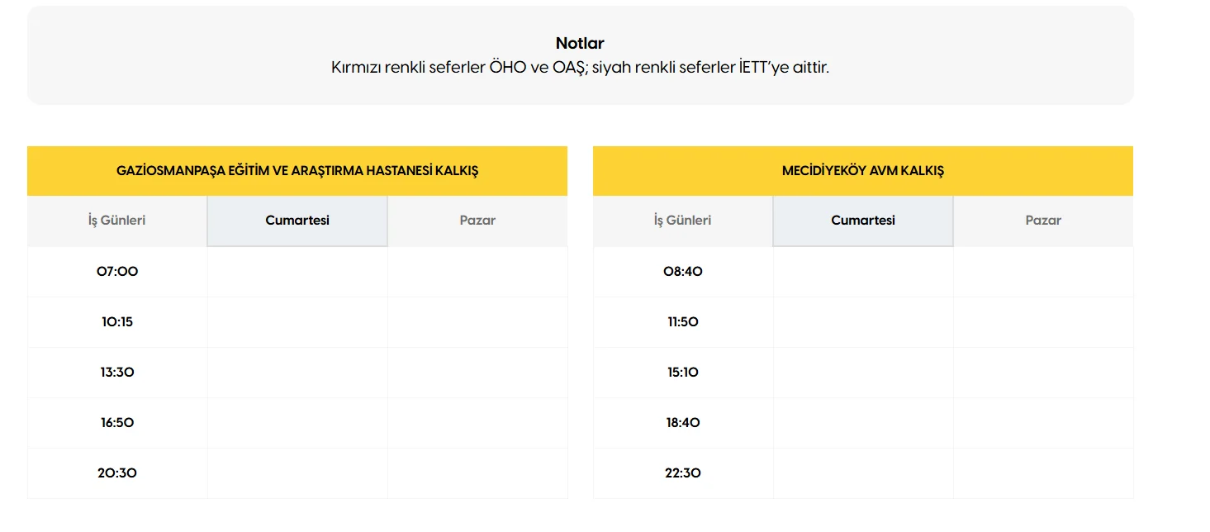The height and width of the screenshot is (532, 1210).
Task: Select Cumartesi tab under Gaziosmanpaşa Hastanesi
Action: [297, 221]
